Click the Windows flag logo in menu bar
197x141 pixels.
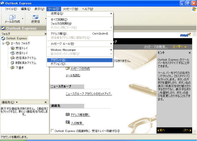click(194, 9)
